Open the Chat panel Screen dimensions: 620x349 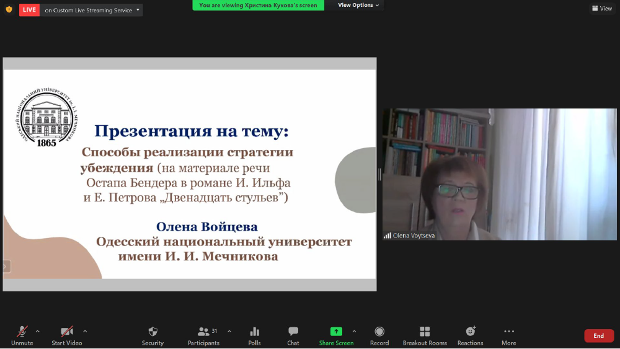pyautogui.click(x=293, y=335)
